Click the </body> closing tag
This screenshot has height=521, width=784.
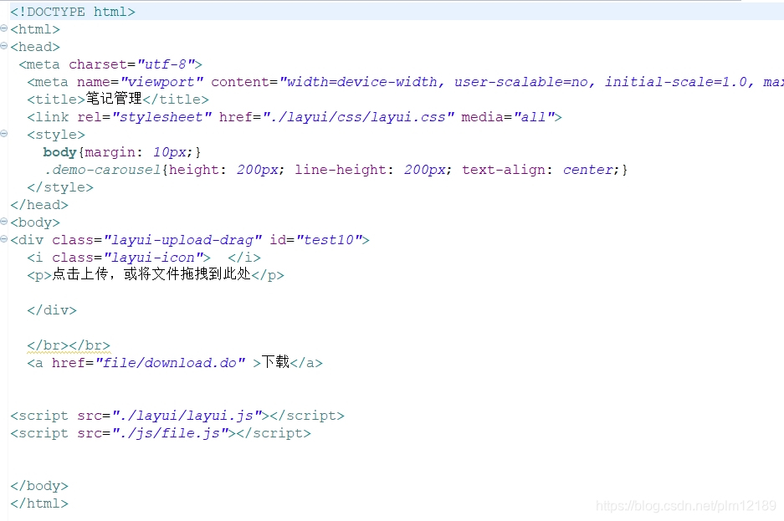coord(39,486)
